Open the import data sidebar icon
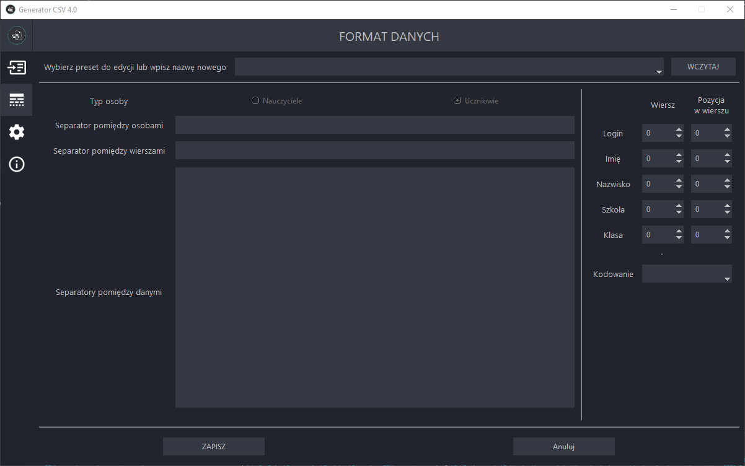This screenshot has height=466, width=745. (x=17, y=68)
